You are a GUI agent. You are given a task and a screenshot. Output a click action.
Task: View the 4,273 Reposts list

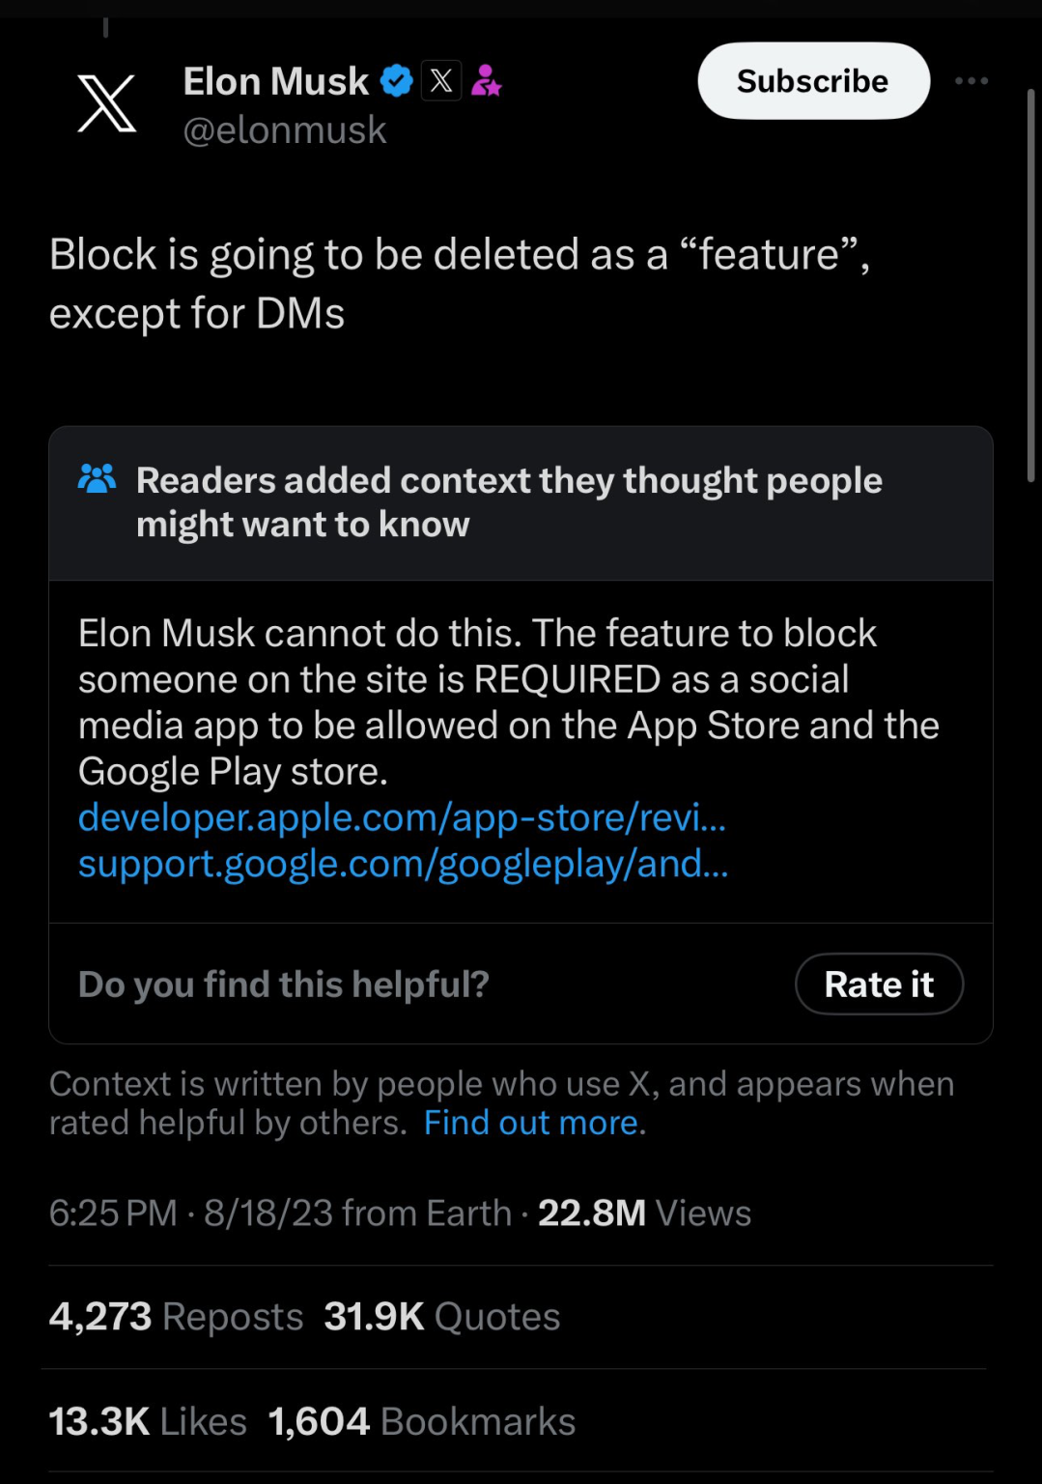click(x=176, y=1316)
